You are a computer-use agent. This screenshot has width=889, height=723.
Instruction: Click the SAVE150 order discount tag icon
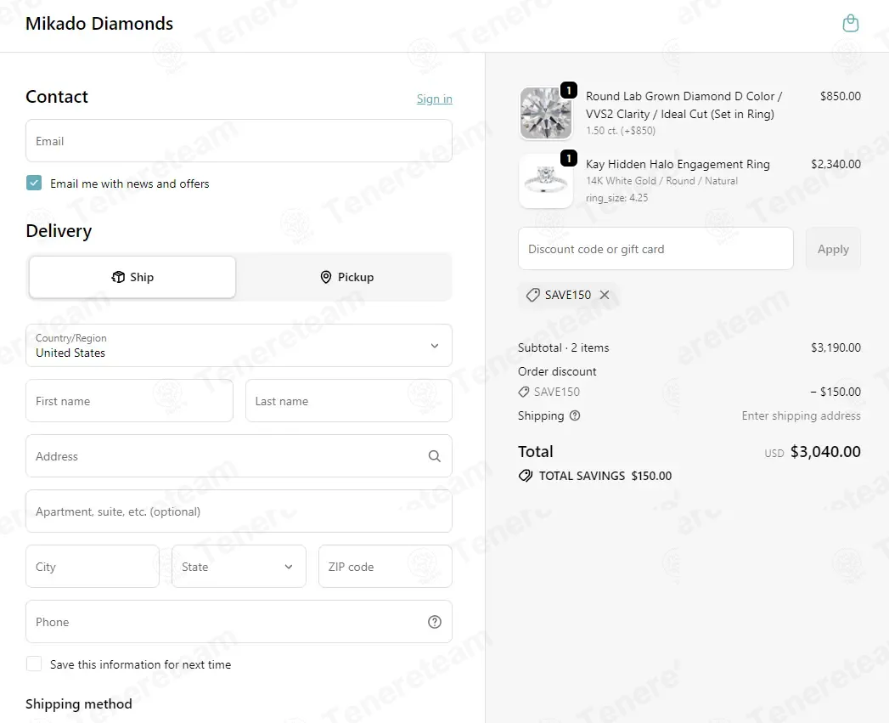524,392
